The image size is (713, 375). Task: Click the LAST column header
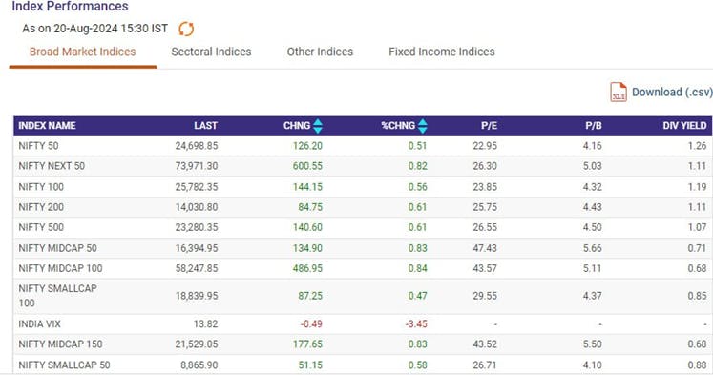[205, 126]
